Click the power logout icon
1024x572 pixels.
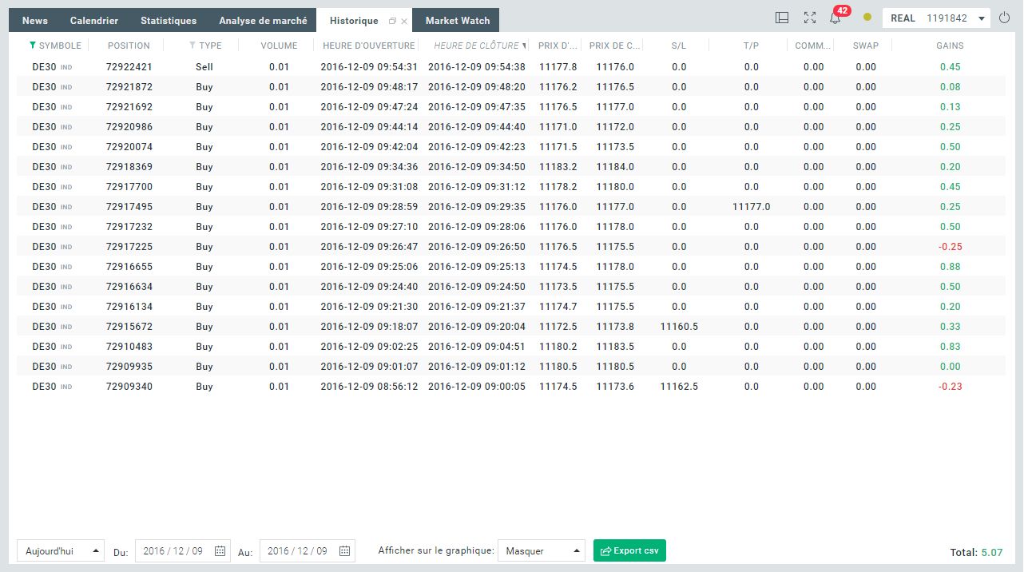(1005, 18)
